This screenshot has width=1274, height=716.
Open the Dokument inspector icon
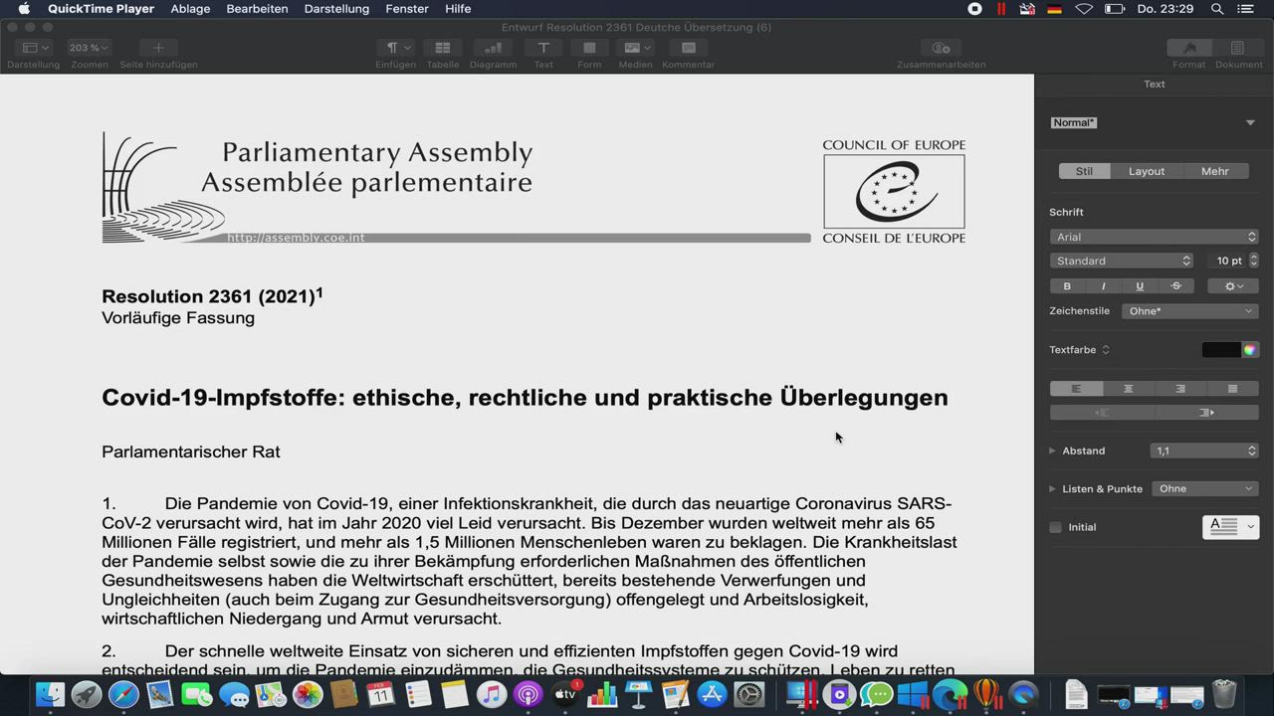click(1237, 48)
